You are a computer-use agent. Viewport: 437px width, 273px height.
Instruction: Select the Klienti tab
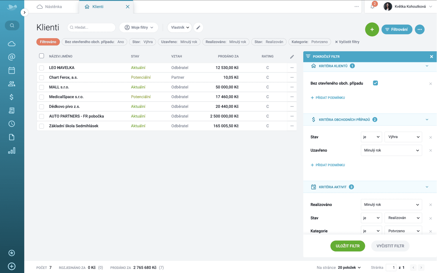98,7
